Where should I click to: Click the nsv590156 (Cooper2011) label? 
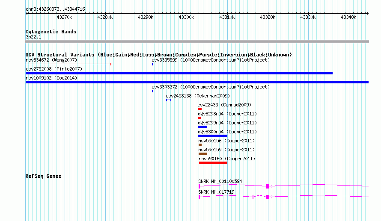(226, 141)
